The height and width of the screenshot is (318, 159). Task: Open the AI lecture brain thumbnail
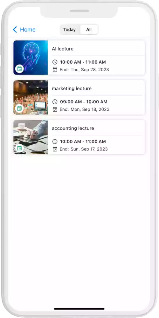pyautogui.click(x=31, y=58)
